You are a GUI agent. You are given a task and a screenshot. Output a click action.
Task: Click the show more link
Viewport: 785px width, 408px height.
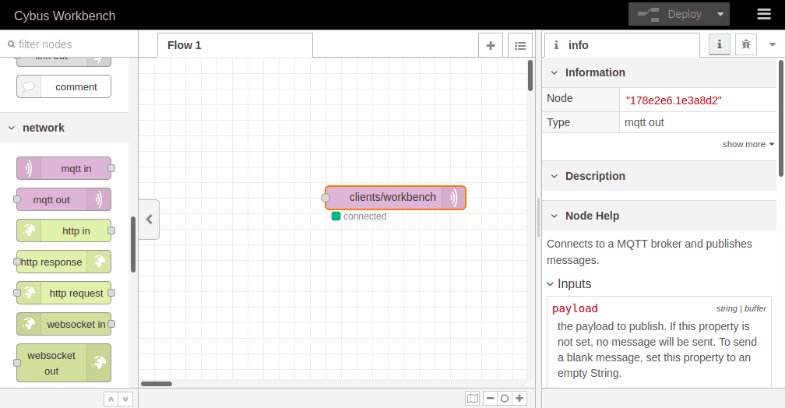[x=748, y=144]
